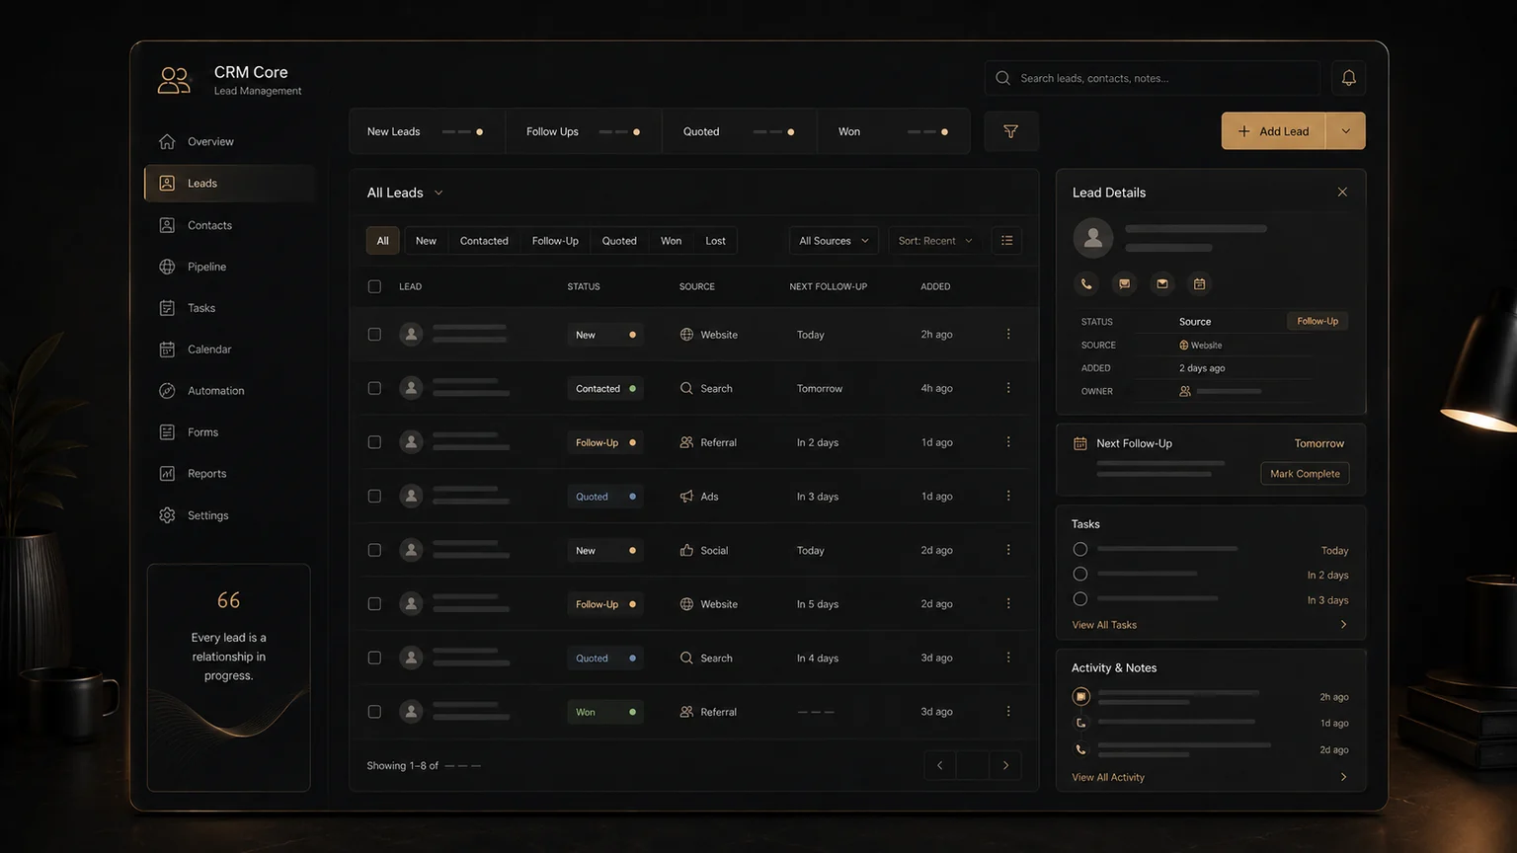Click the call phone icon in Lead Details
The height and width of the screenshot is (853, 1517).
1086,284
